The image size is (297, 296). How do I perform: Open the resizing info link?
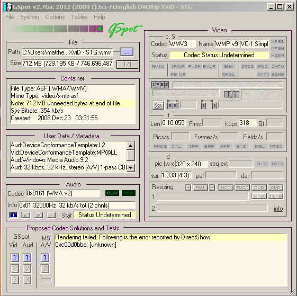point(278,209)
